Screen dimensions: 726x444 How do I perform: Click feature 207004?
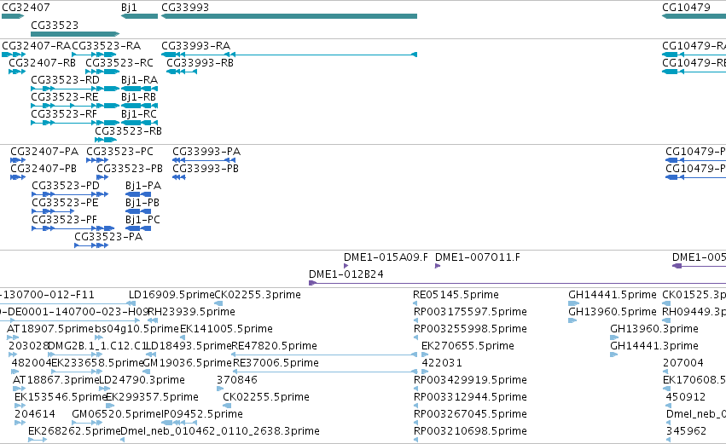(x=683, y=363)
